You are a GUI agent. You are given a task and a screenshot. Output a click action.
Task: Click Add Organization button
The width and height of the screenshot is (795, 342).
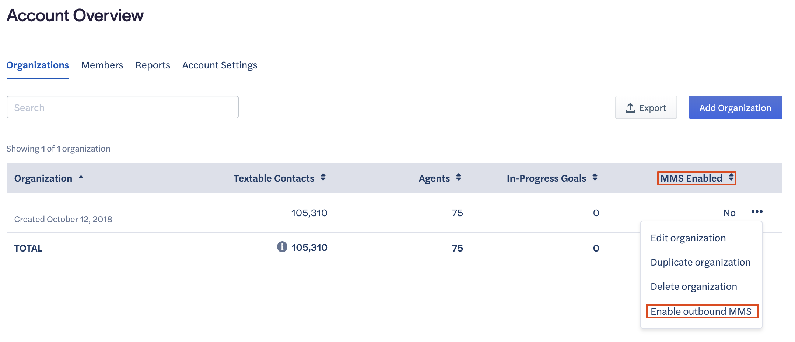coord(735,107)
